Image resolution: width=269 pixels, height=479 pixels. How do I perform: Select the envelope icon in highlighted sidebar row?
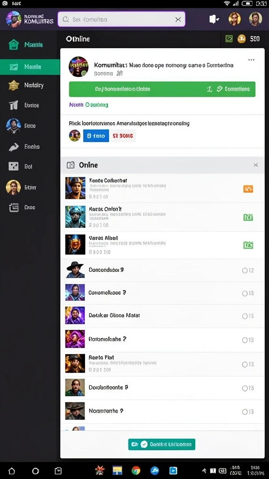[x=14, y=67]
